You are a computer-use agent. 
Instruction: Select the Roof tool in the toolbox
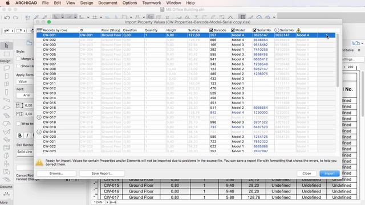[6, 124]
